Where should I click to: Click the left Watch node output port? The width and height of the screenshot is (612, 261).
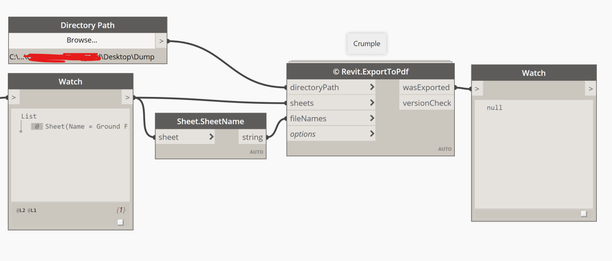127,97
